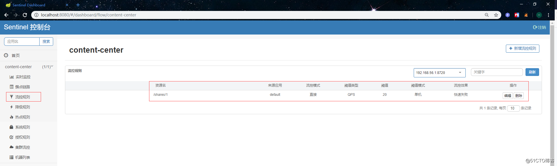Screen dimensions: 557x166
Task: Bookmark this page with the star icon
Action: pyautogui.click(x=496, y=15)
